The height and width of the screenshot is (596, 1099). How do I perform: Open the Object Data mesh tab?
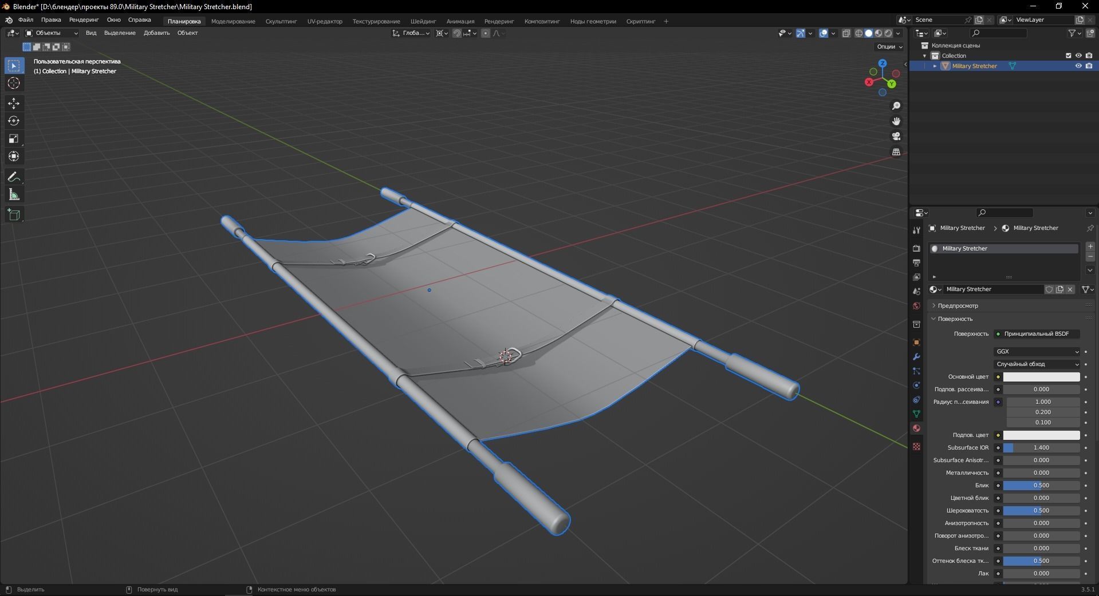(x=916, y=414)
